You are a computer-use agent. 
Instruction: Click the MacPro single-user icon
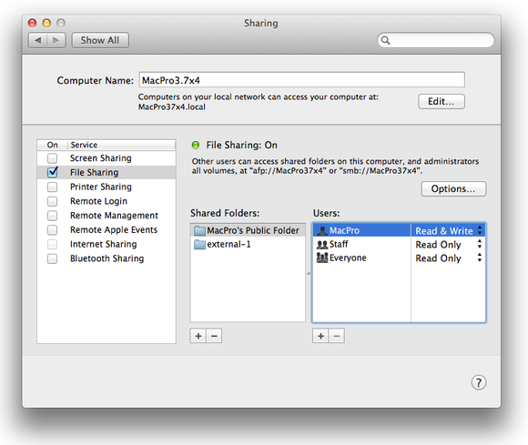(x=322, y=230)
